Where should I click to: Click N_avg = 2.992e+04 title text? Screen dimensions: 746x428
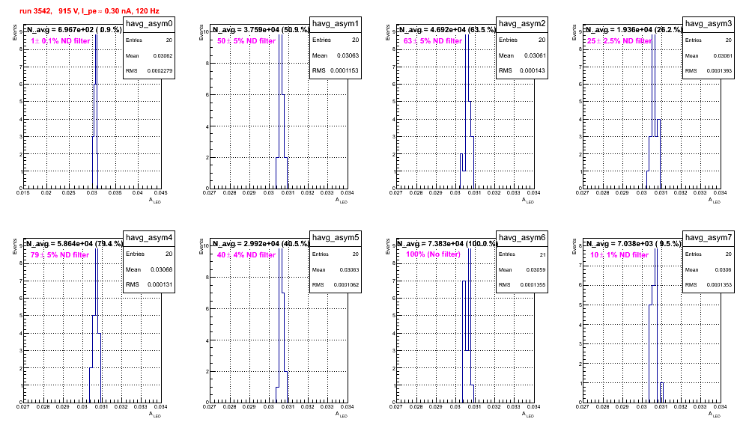coord(260,243)
